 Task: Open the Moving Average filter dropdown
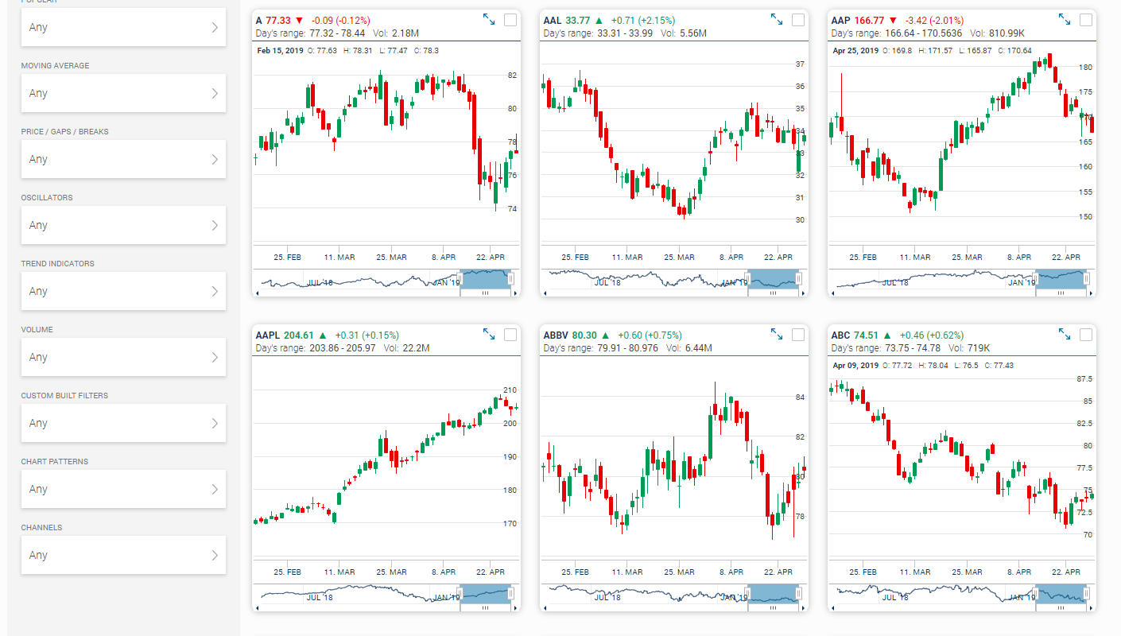click(123, 93)
